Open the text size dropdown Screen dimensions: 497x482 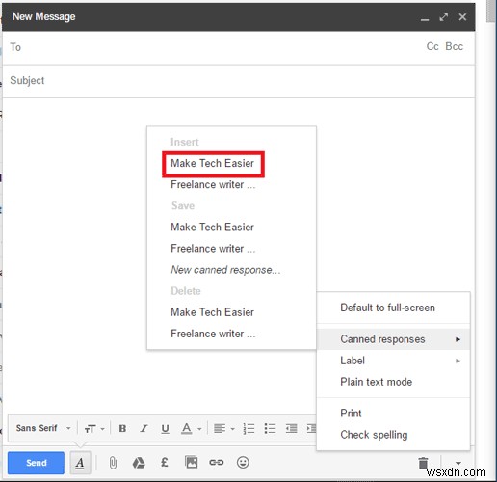(x=94, y=429)
